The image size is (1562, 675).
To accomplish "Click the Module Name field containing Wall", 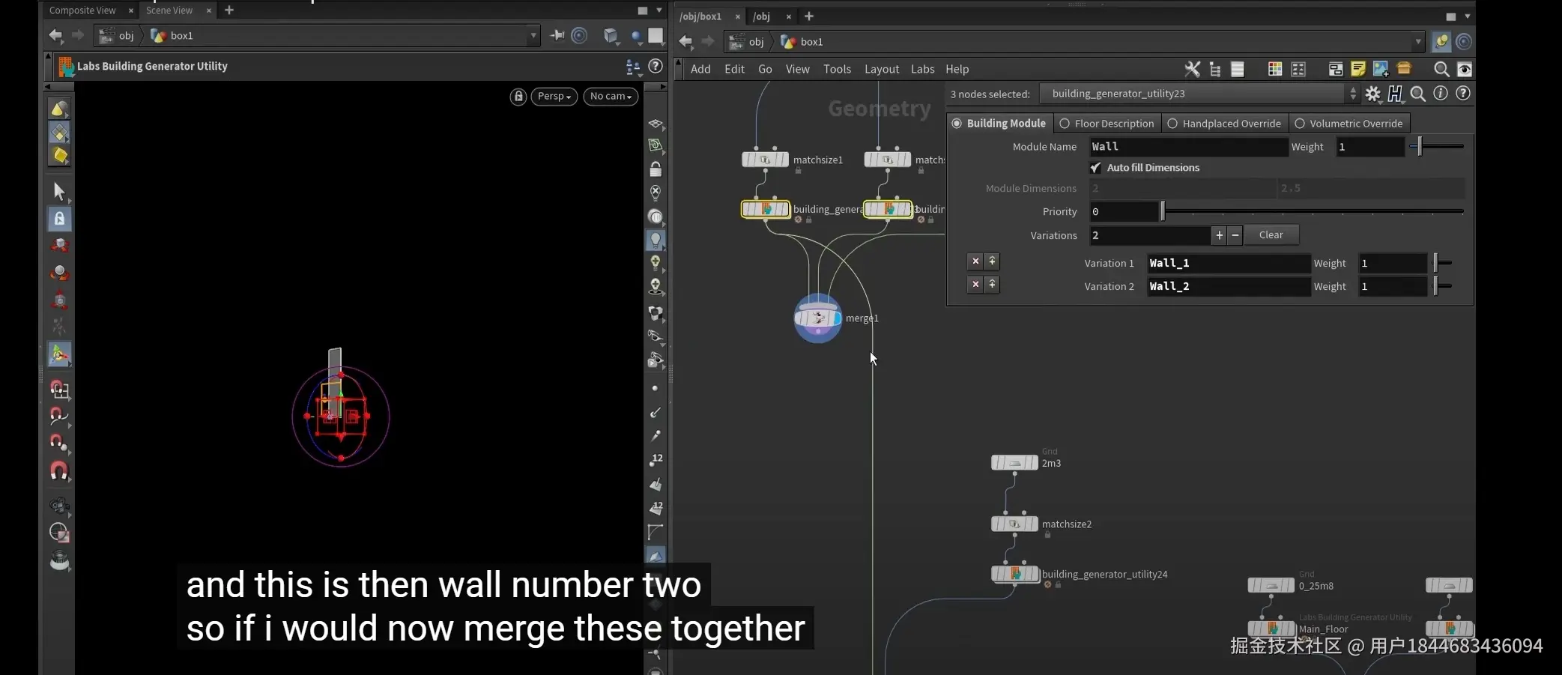I will coord(1188,147).
